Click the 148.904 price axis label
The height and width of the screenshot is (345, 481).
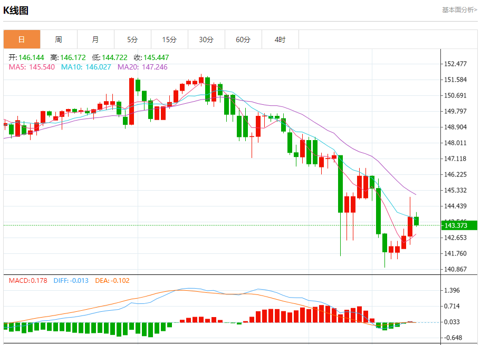point(456,127)
